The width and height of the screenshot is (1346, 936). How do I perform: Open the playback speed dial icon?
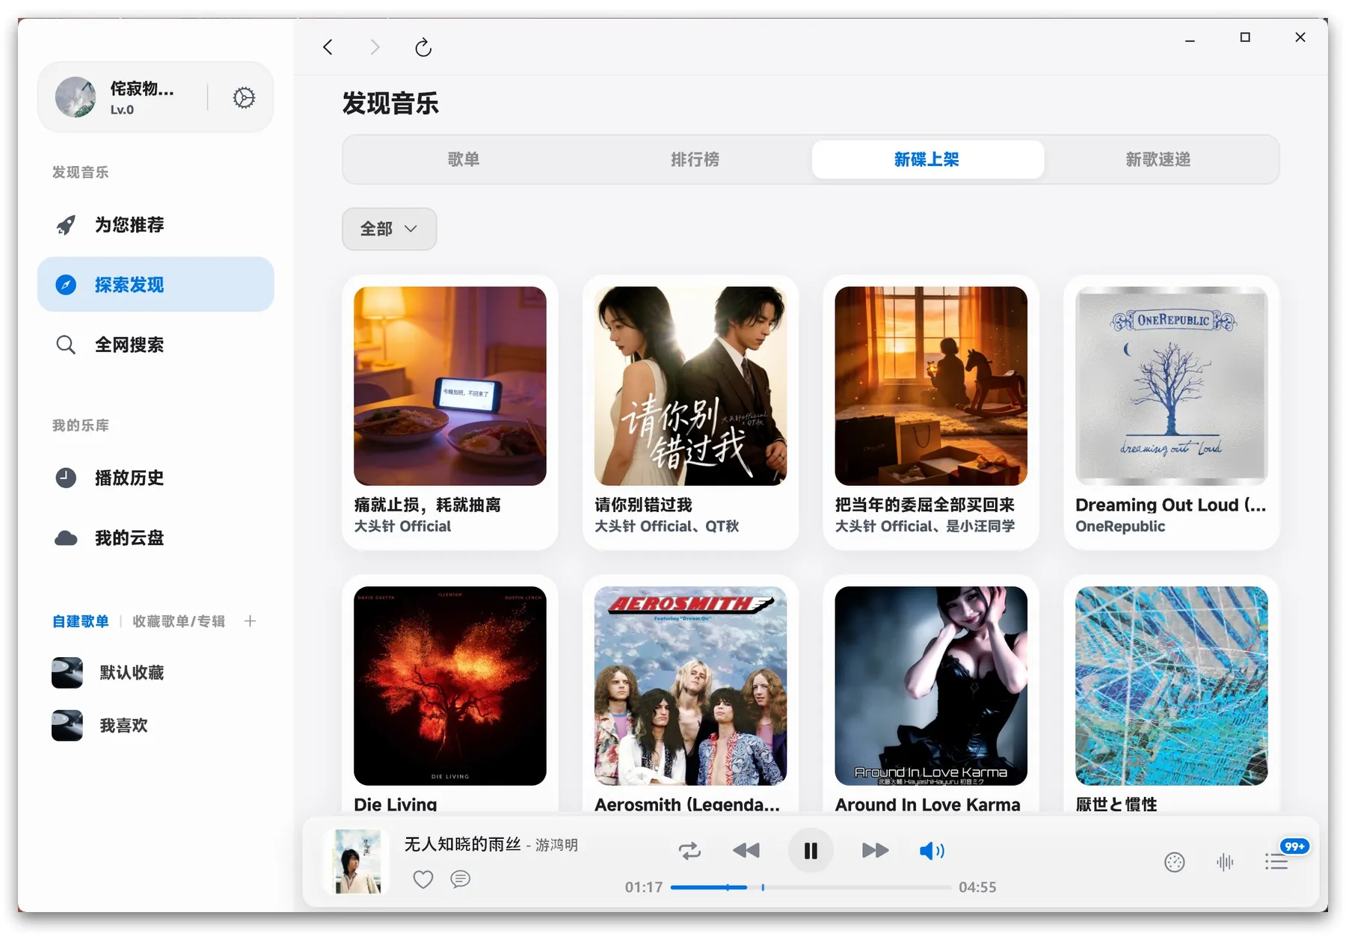pyautogui.click(x=1174, y=861)
